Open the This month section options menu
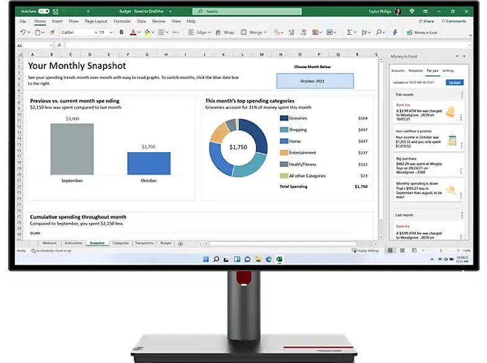487x363 pixels. click(462, 95)
